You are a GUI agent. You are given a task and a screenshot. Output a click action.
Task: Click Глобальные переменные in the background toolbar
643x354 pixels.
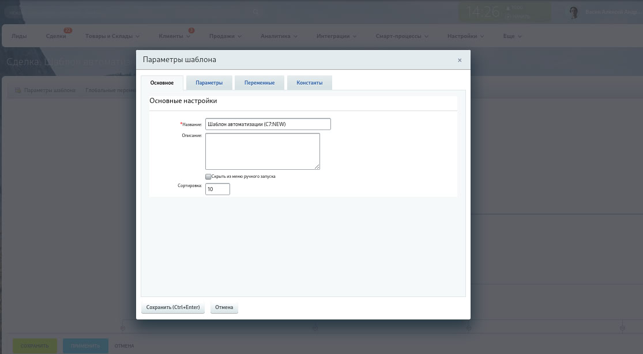click(x=110, y=90)
